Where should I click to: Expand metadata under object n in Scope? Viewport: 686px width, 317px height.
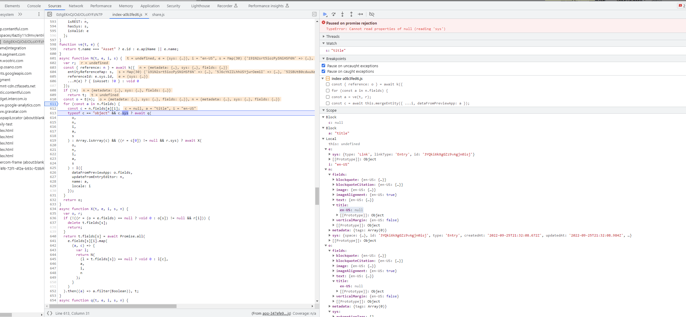click(x=330, y=230)
